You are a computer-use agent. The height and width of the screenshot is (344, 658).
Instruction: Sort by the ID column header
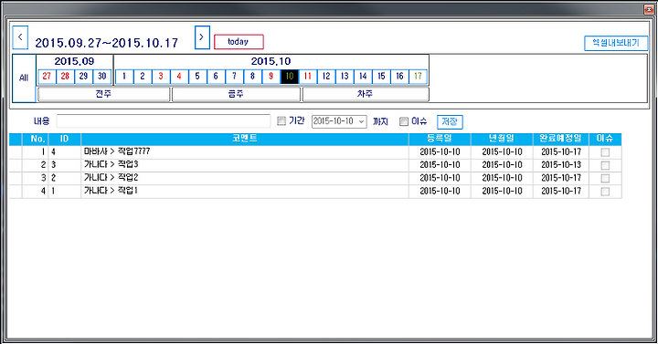[65, 139]
